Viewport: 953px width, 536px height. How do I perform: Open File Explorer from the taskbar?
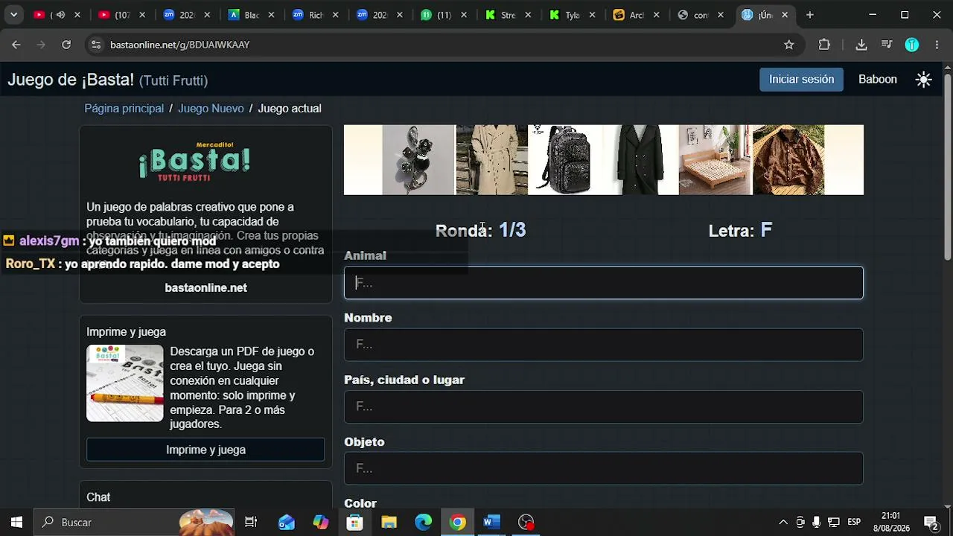click(x=389, y=522)
